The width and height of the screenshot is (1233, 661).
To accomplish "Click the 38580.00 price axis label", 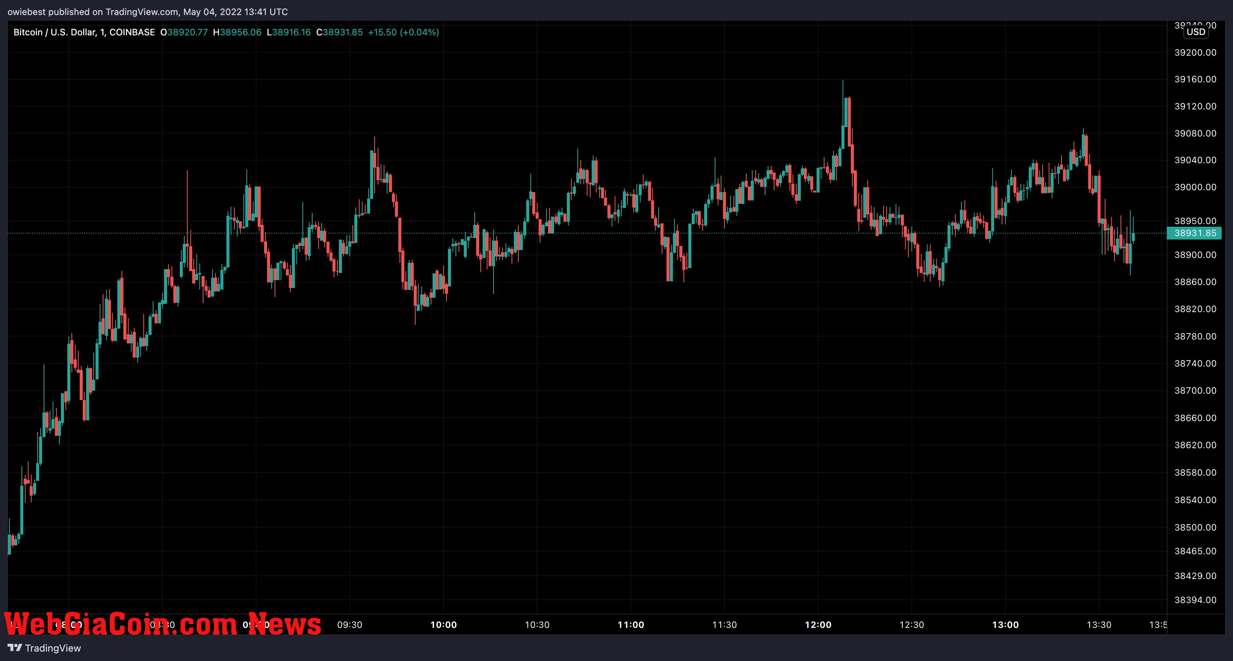I will coord(1195,472).
